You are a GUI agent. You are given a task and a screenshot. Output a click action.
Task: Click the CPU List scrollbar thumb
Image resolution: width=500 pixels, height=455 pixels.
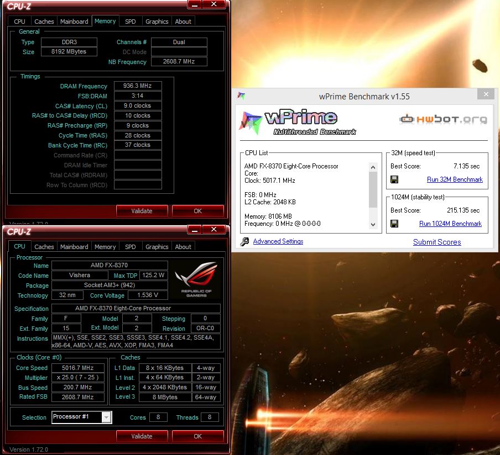(x=373, y=190)
